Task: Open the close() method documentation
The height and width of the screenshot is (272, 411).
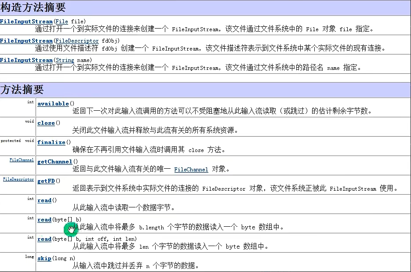Action: click(46, 123)
